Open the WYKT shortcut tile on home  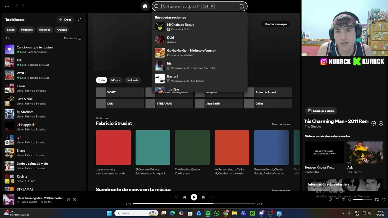(x=120, y=92)
